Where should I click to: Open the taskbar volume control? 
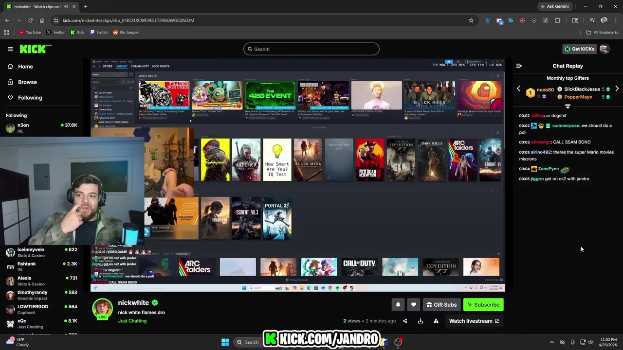[x=590, y=342]
